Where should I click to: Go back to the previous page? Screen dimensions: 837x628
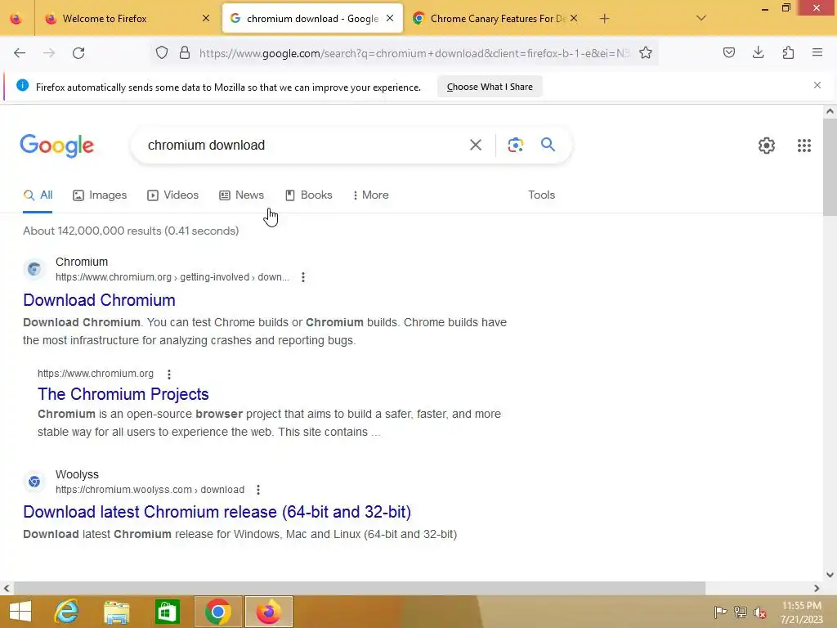pos(20,53)
